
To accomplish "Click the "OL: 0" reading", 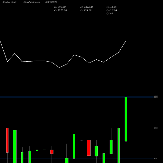I will pos(110,14).
